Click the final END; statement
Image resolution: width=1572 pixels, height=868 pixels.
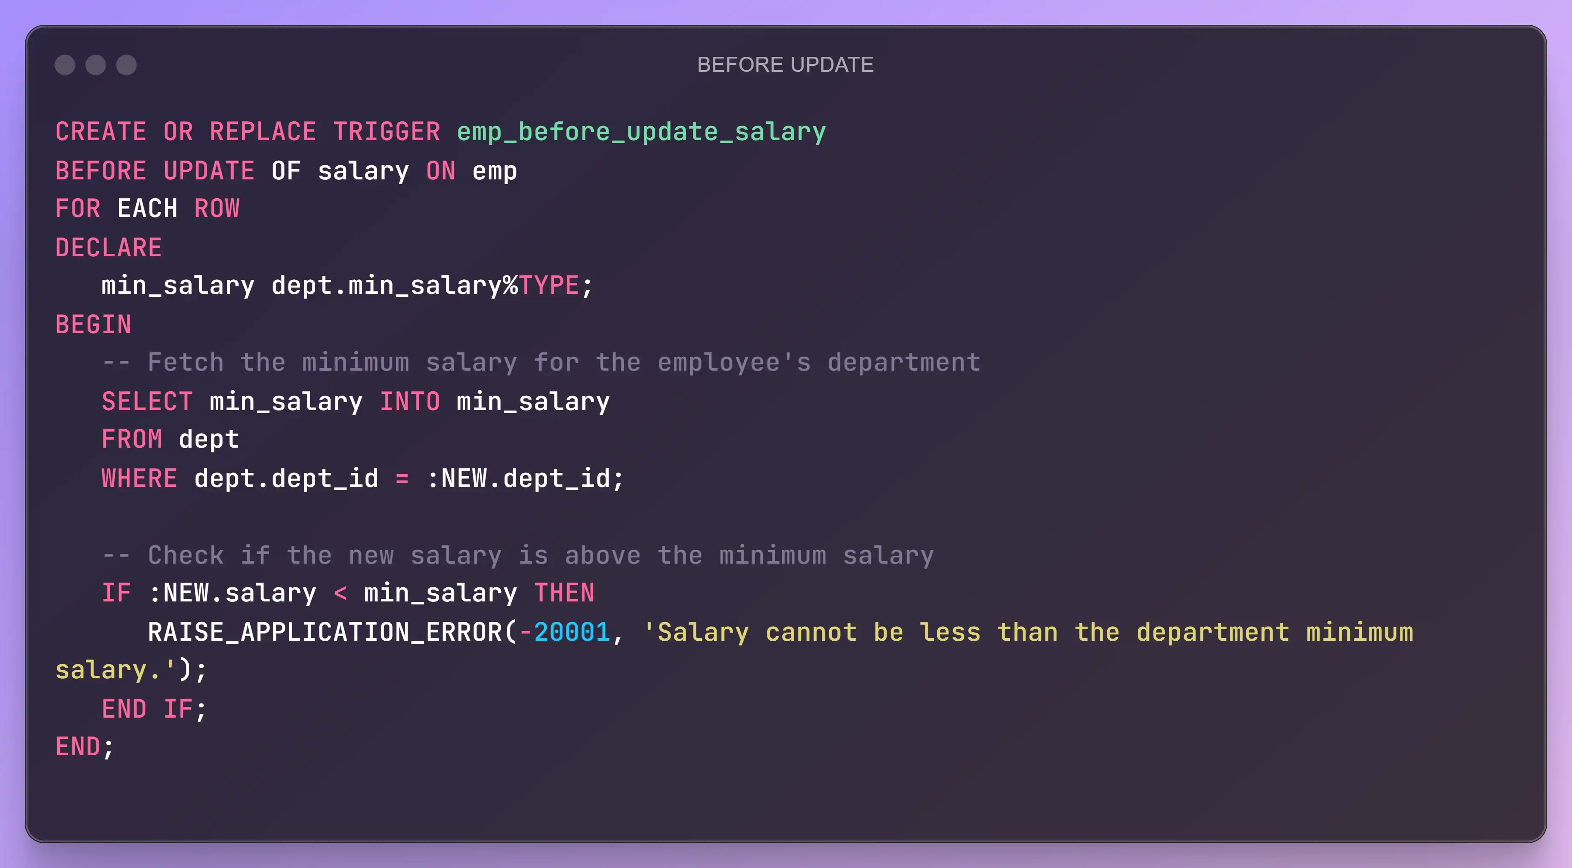pos(85,748)
